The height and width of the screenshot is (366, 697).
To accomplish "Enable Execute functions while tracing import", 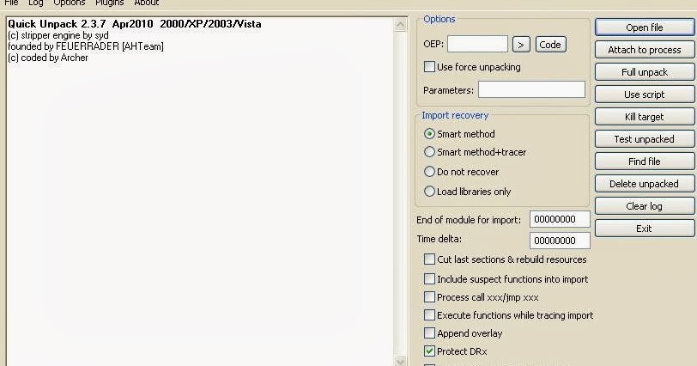I will click(x=429, y=315).
